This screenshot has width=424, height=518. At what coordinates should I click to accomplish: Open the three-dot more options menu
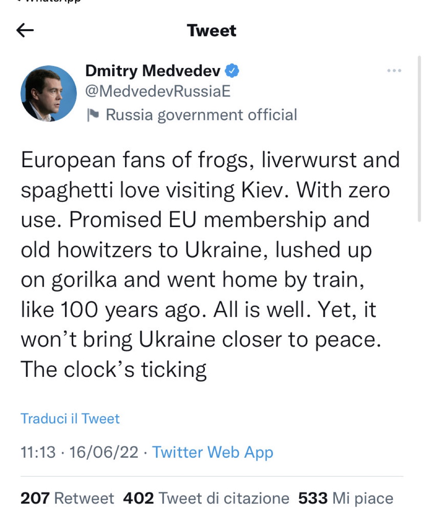[394, 71]
